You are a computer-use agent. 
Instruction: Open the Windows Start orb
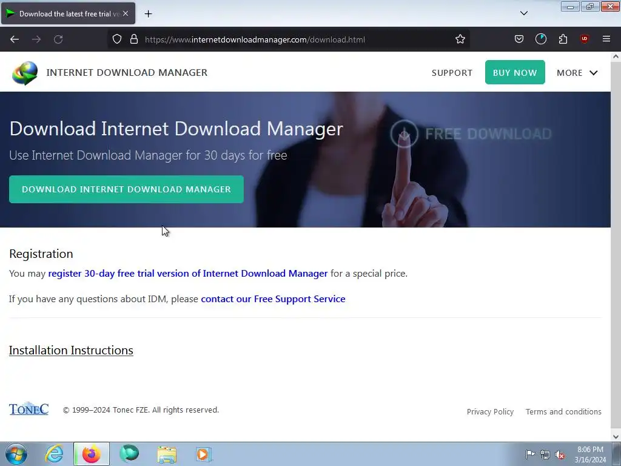[x=16, y=454]
